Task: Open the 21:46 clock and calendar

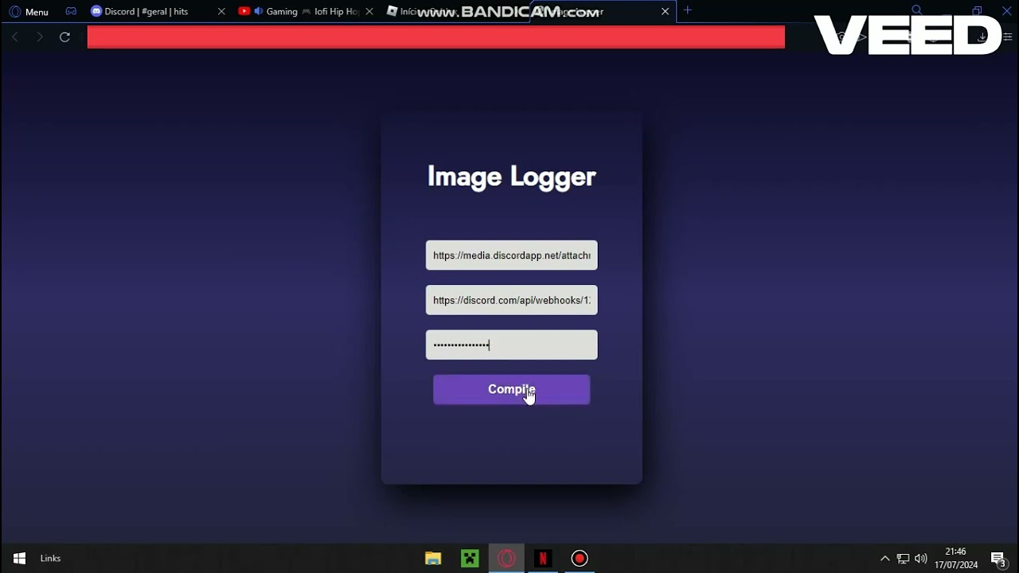Action: pos(956,559)
